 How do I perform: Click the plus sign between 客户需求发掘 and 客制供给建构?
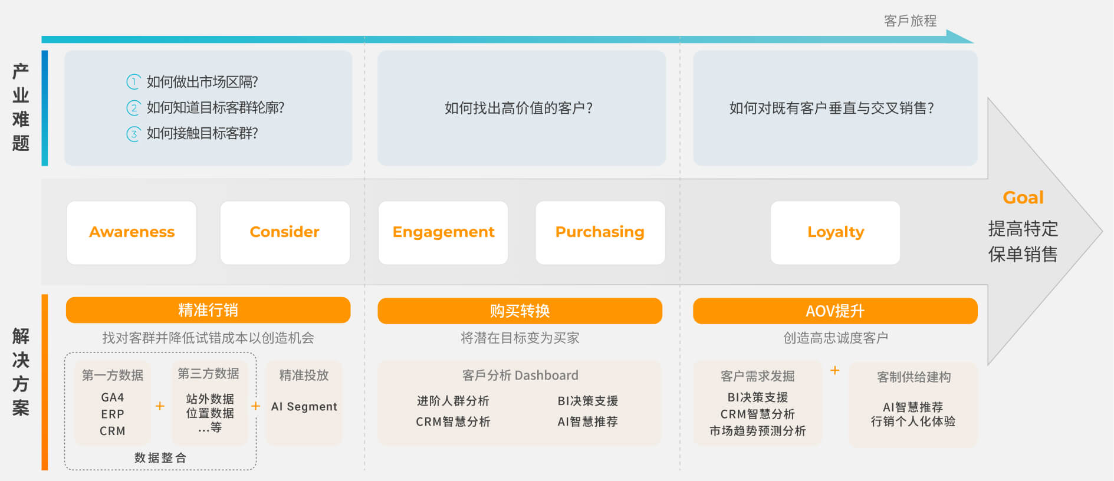[835, 370]
